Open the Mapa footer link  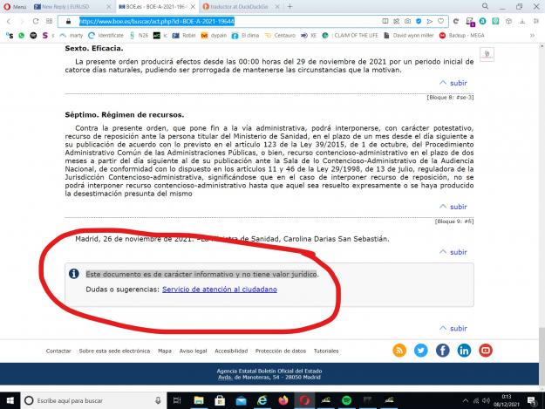[x=165, y=351]
